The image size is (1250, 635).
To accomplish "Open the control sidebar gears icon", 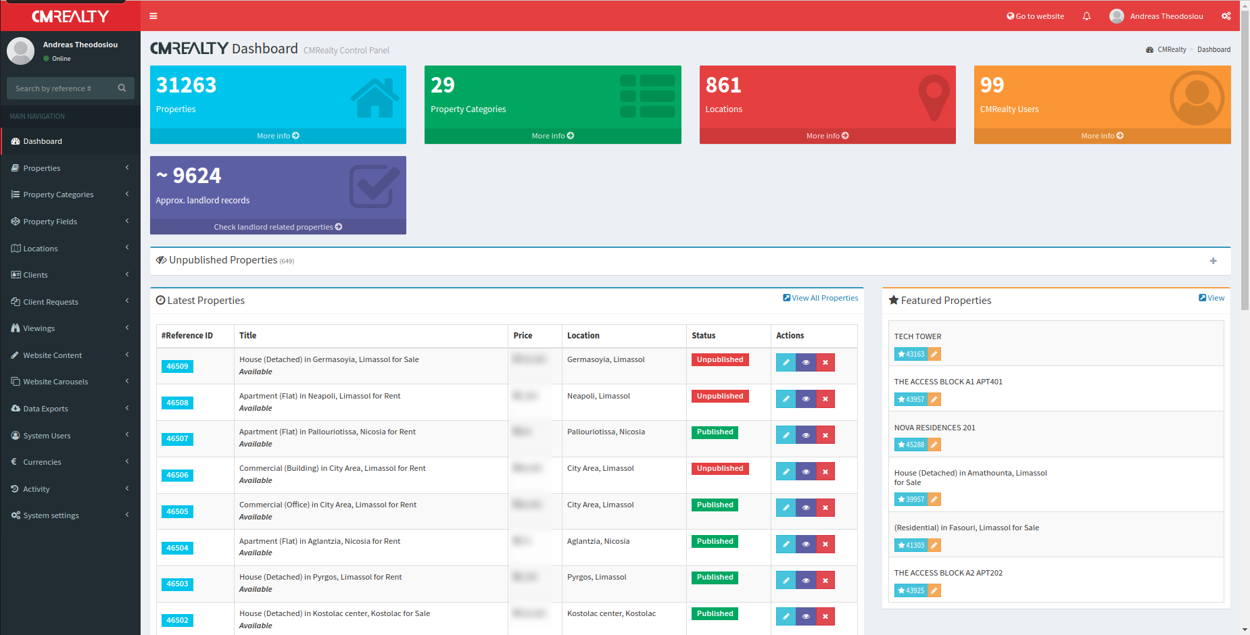I will click(x=1226, y=16).
